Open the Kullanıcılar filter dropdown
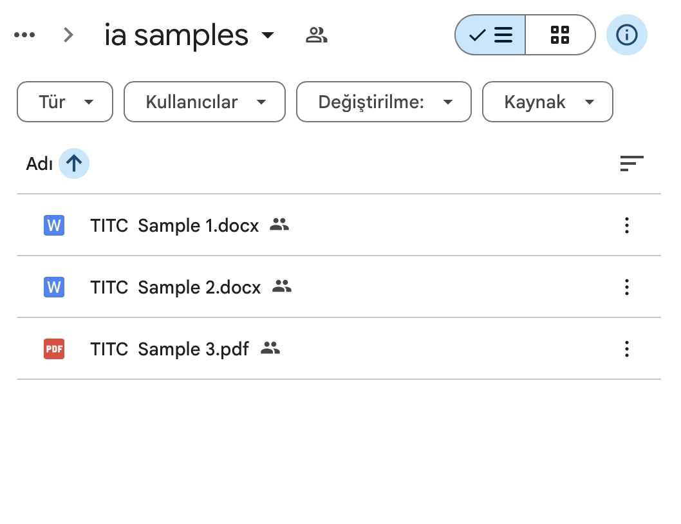681x524 pixels. point(204,102)
